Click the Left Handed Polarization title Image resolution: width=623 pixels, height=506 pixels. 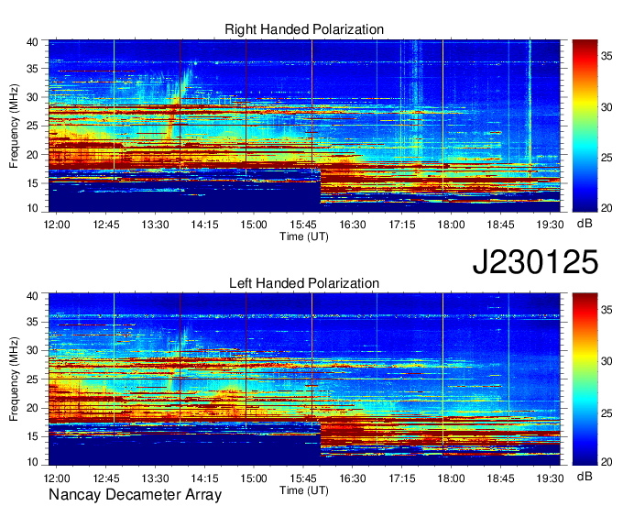304,283
